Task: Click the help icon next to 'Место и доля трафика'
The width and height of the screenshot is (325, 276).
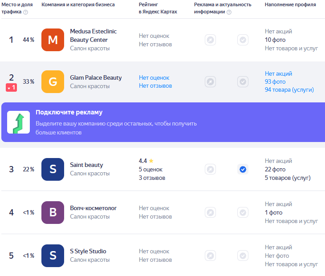Action: (x=25, y=12)
